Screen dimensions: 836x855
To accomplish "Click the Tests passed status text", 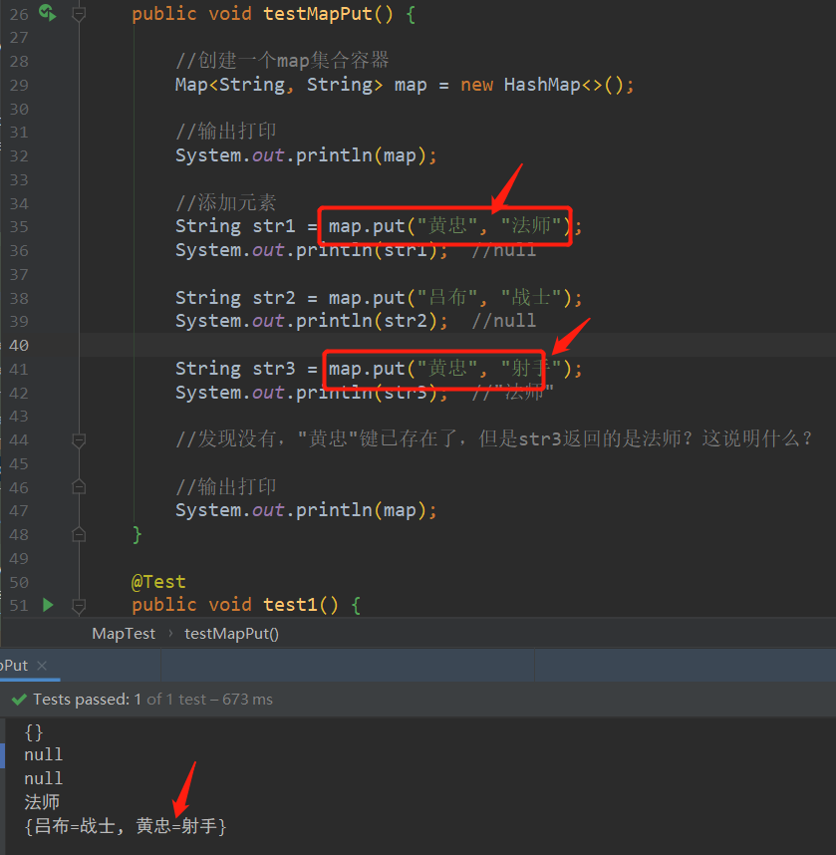I will tap(152, 700).
